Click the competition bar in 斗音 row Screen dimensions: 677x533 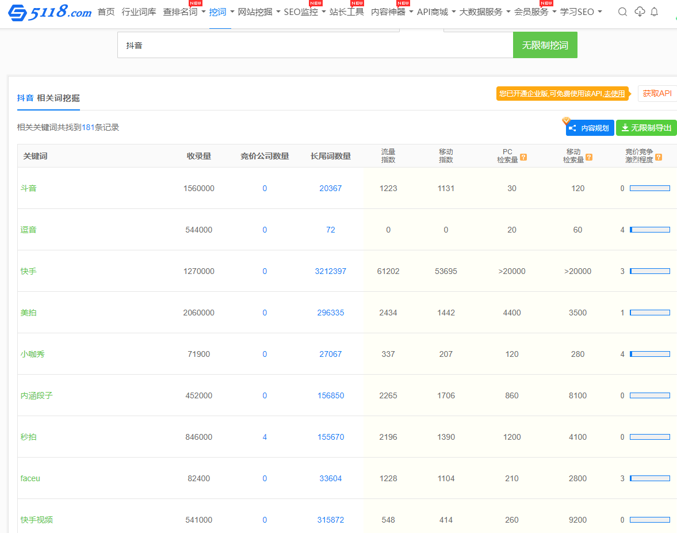[650, 188]
